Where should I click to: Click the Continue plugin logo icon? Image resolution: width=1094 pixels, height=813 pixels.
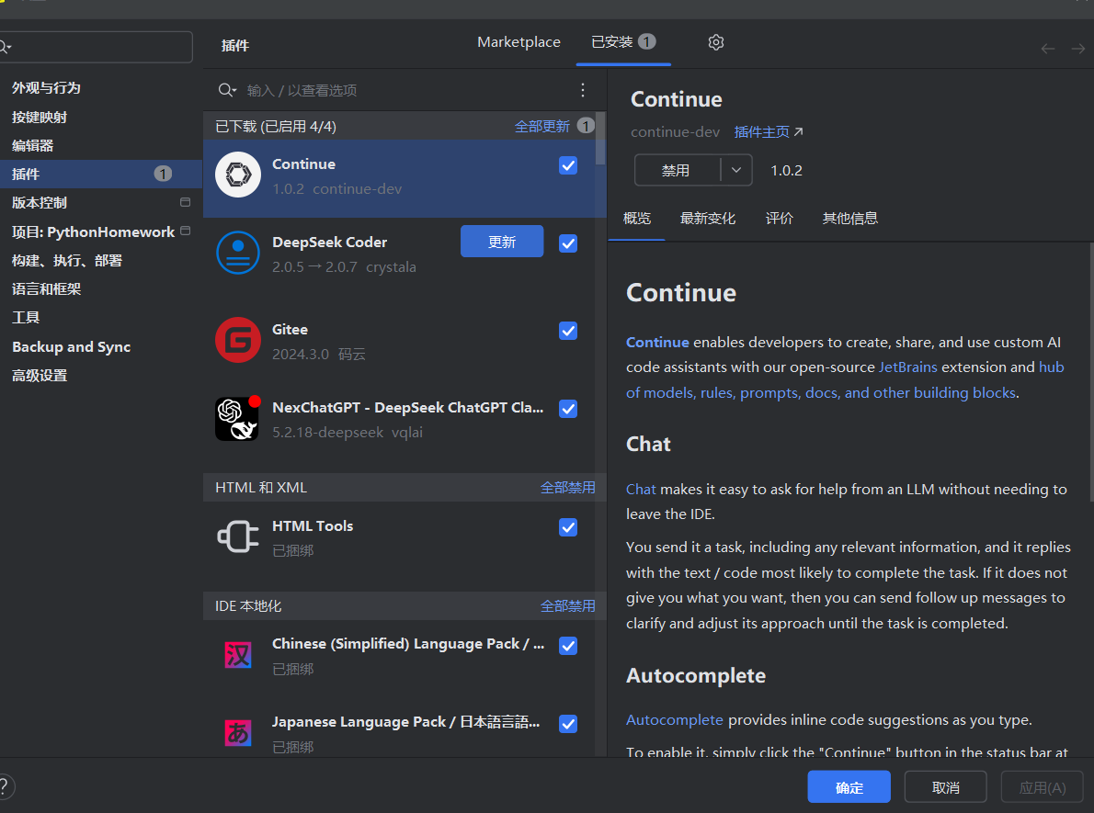coord(238,175)
